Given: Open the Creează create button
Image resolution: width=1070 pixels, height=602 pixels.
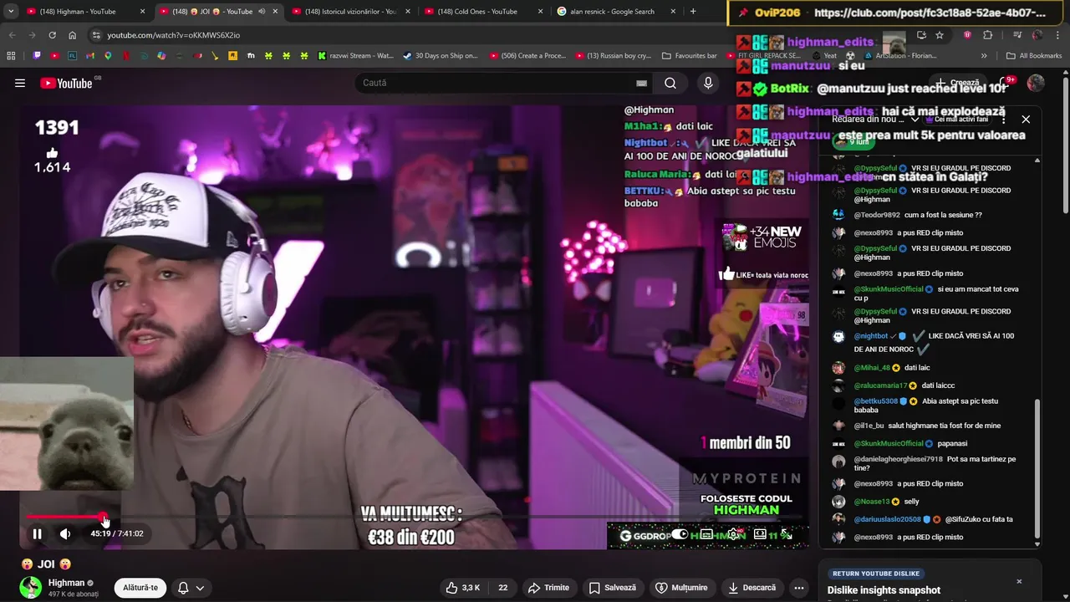Looking at the screenshot, I should pos(958,83).
